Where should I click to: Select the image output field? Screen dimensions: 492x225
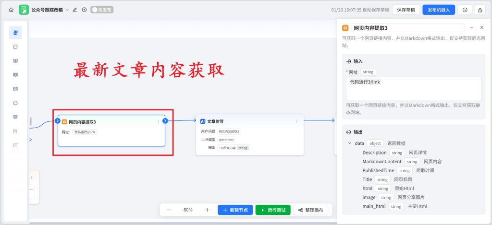(x=369, y=198)
